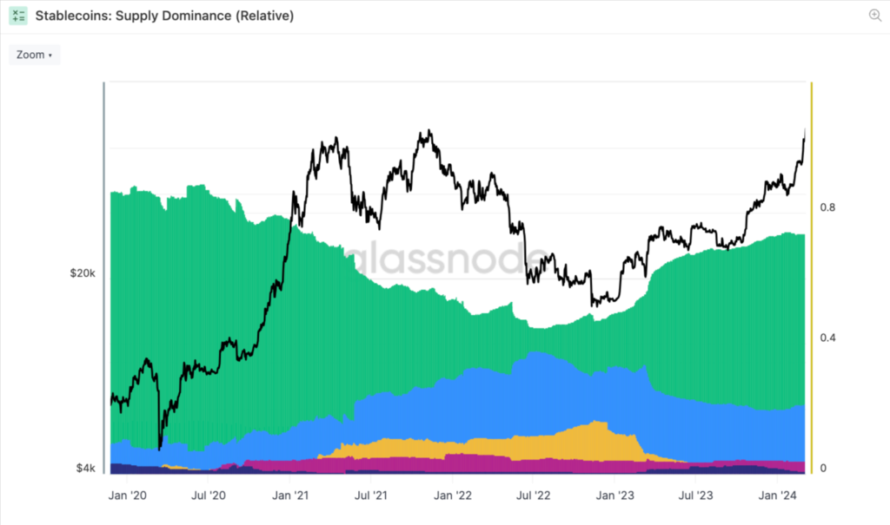The image size is (890, 525).
Task: Click the magnifier zoom-in icon
Action: click(874, 15)
